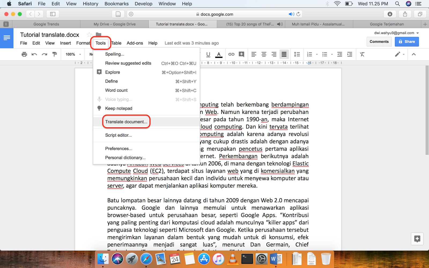Image resolution: width=429 pixels, height=268 pixels.
Task: Show all tabs overview in Safari
Action: pyautogui.click(x=420, y=14)
